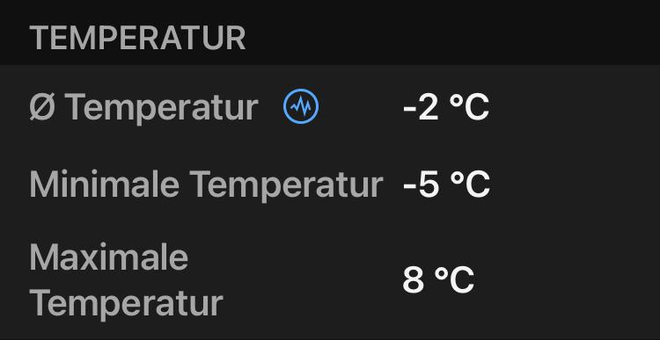
Task: Click the Minimale Temperatur label
Action: pyautogui.click(x=206, y=184)
